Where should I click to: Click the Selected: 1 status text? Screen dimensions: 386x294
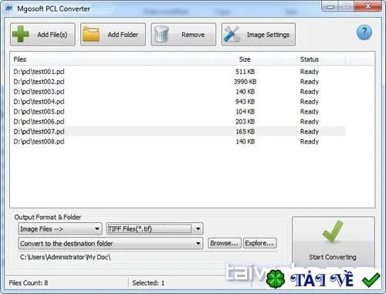point(148,283)
